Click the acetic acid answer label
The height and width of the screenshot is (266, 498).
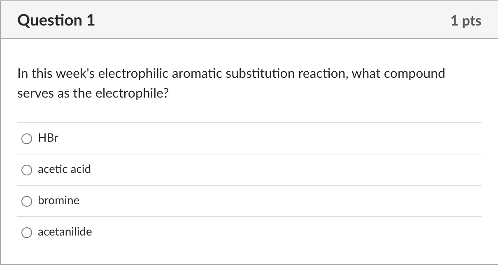click(x=64, y=169)
